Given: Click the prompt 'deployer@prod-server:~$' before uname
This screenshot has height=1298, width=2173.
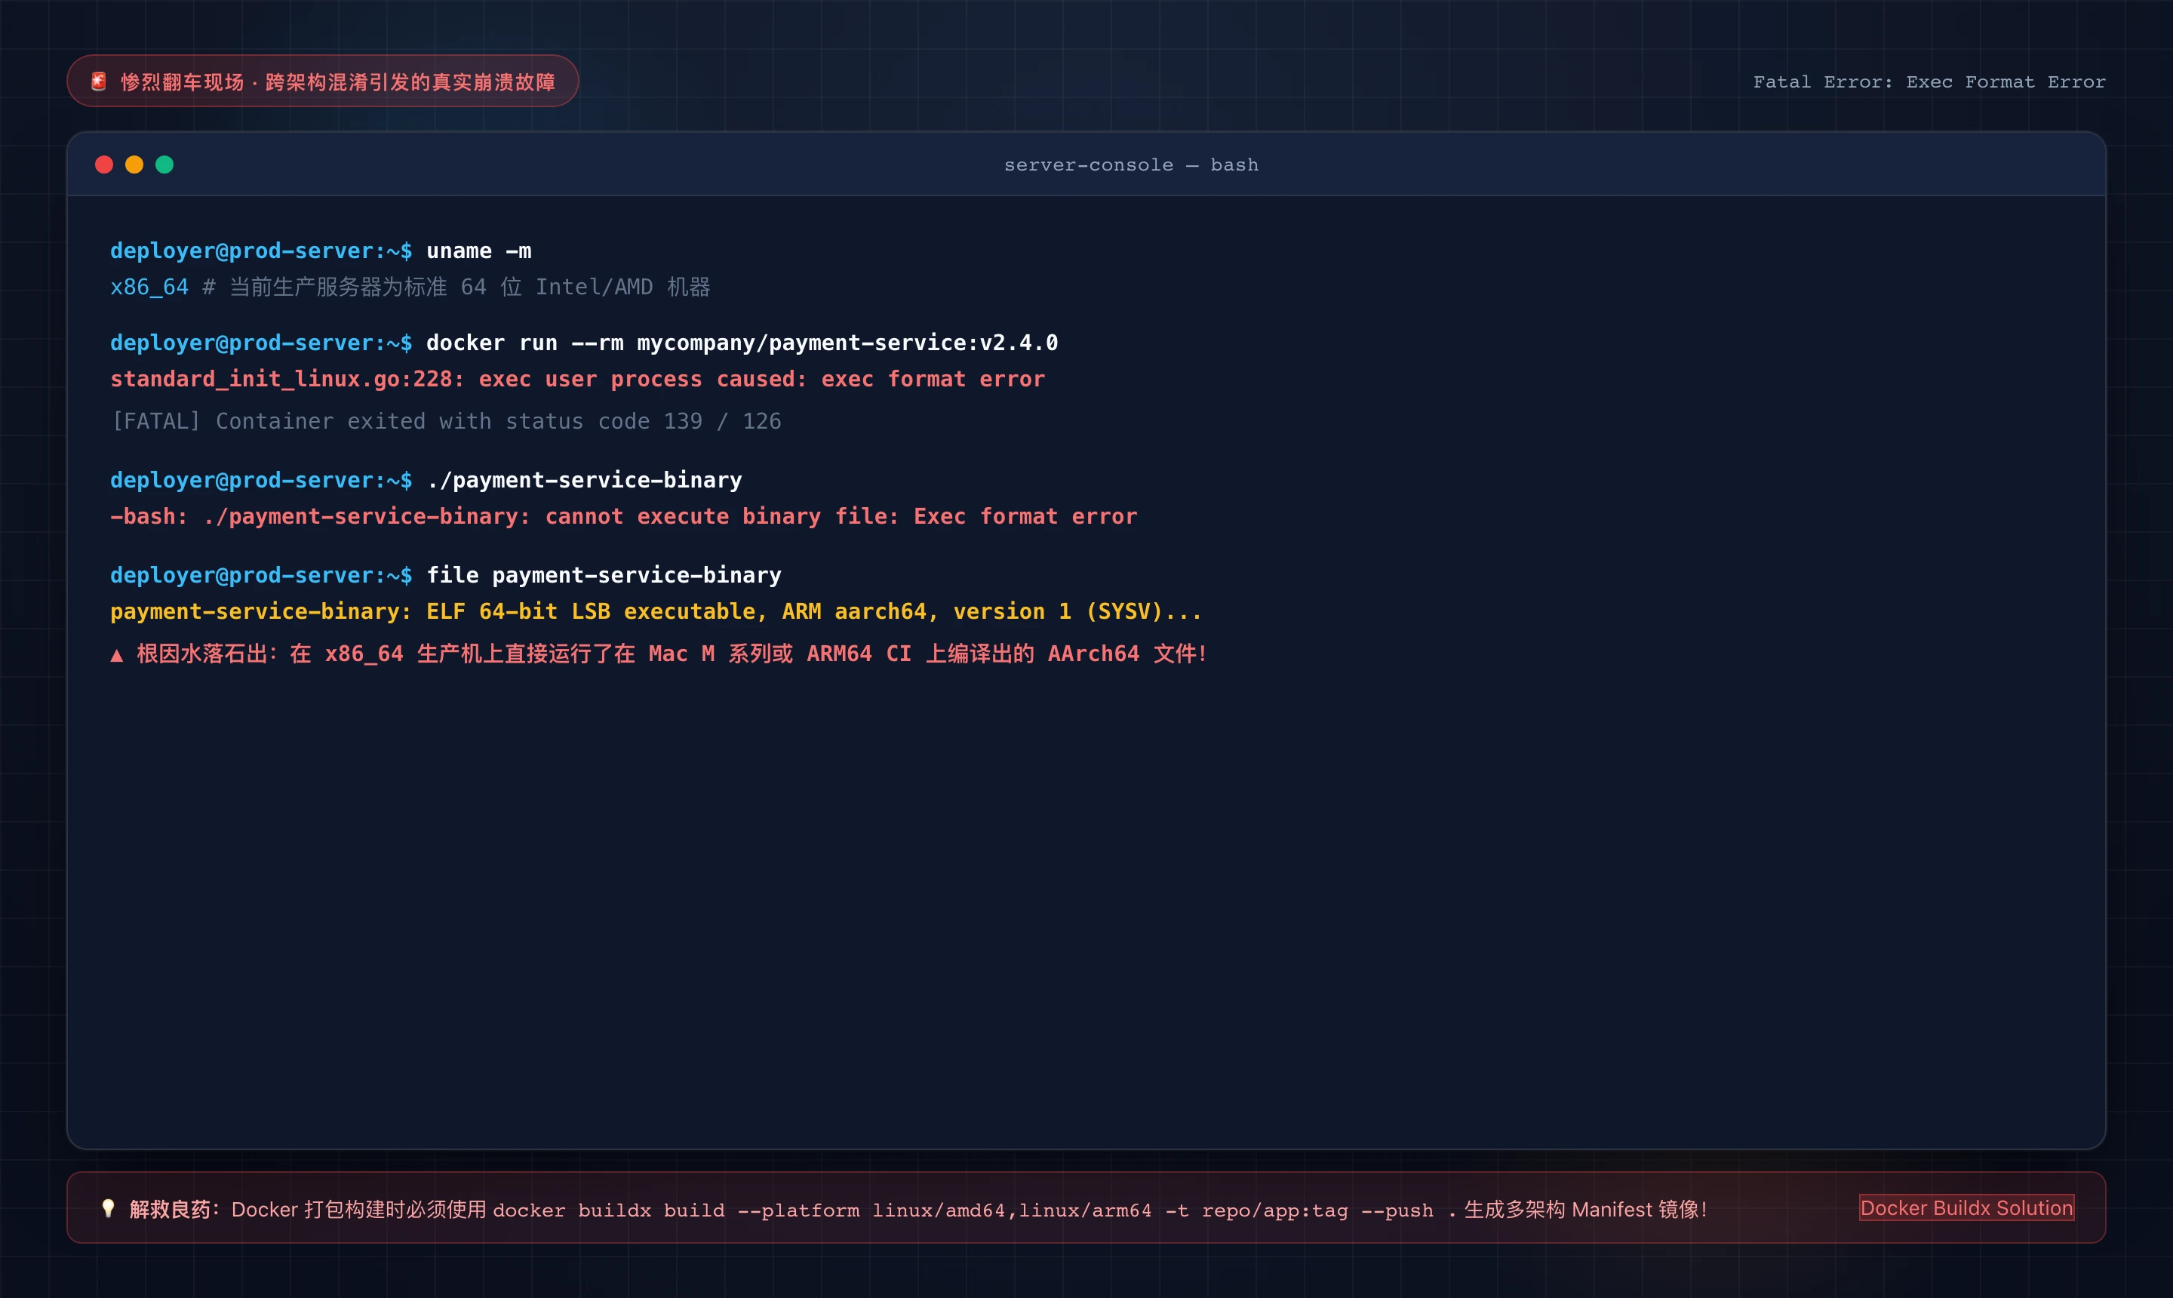Looking at the screenshot, I should tap(262, 251).
